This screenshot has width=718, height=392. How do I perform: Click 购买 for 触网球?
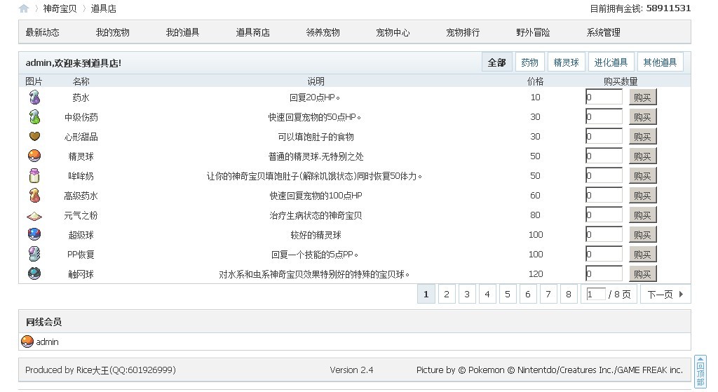click(642, 274)
